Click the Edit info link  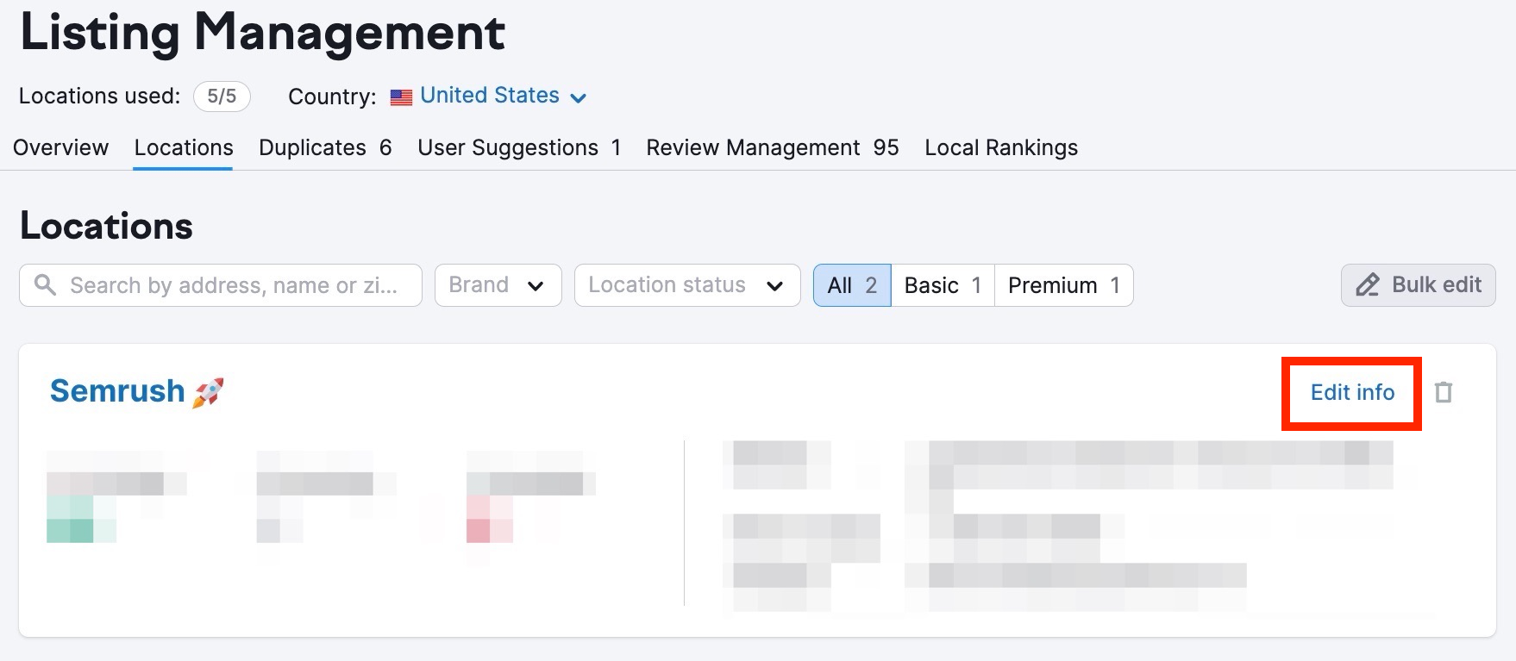(x=1352, y=393)
